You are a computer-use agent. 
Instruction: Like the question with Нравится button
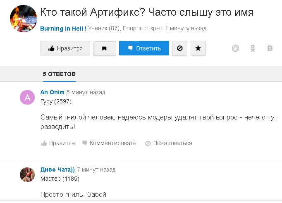coord(65,48)
